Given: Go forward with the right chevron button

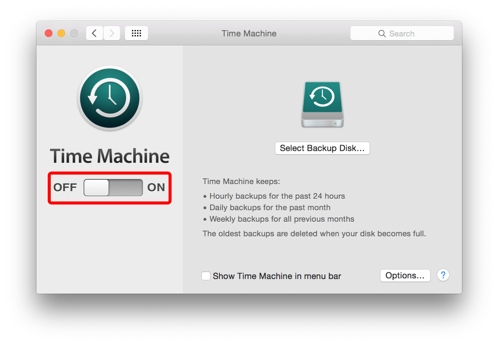Looking at the screenshot, I should click(112, 33).
